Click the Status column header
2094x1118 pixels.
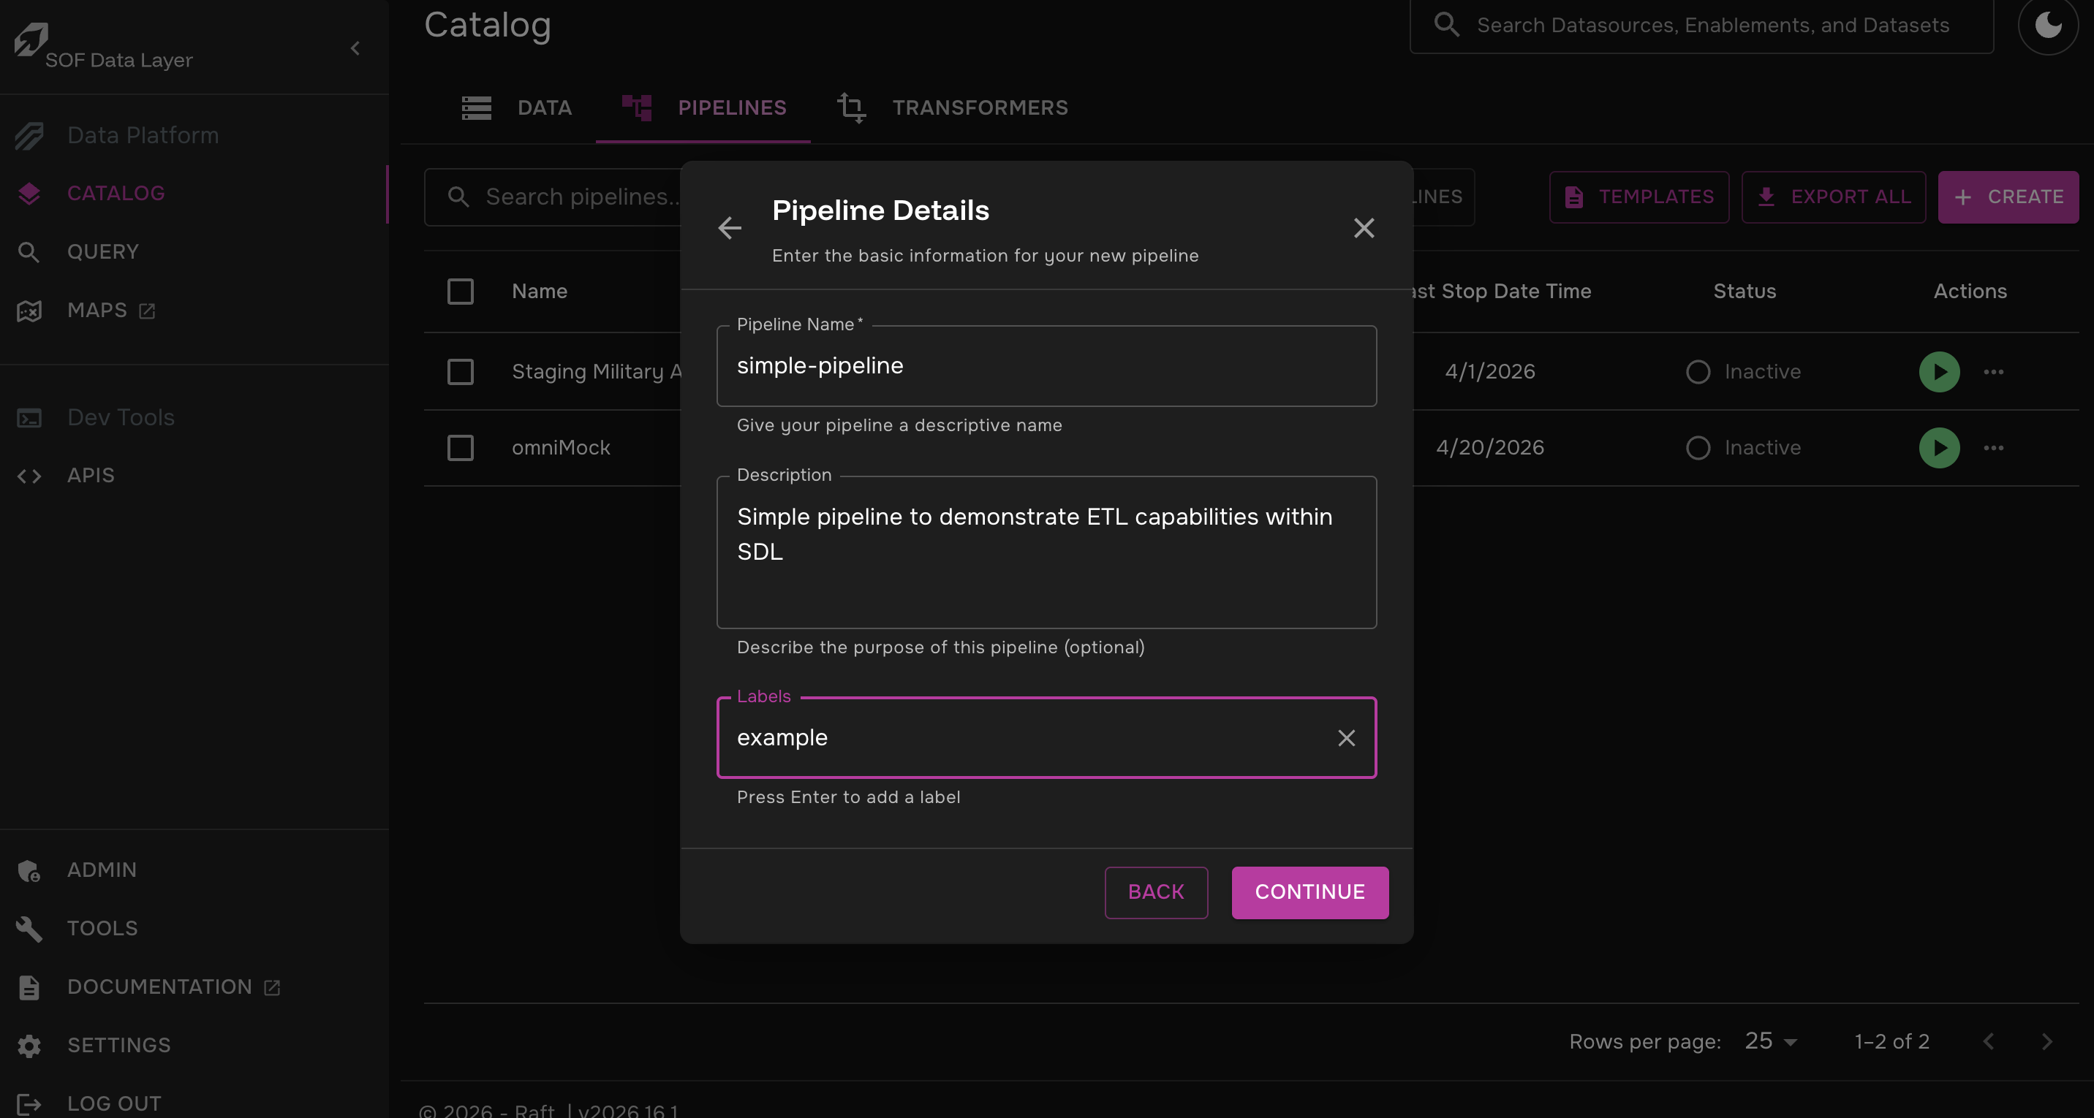(x=1745, y=292)
